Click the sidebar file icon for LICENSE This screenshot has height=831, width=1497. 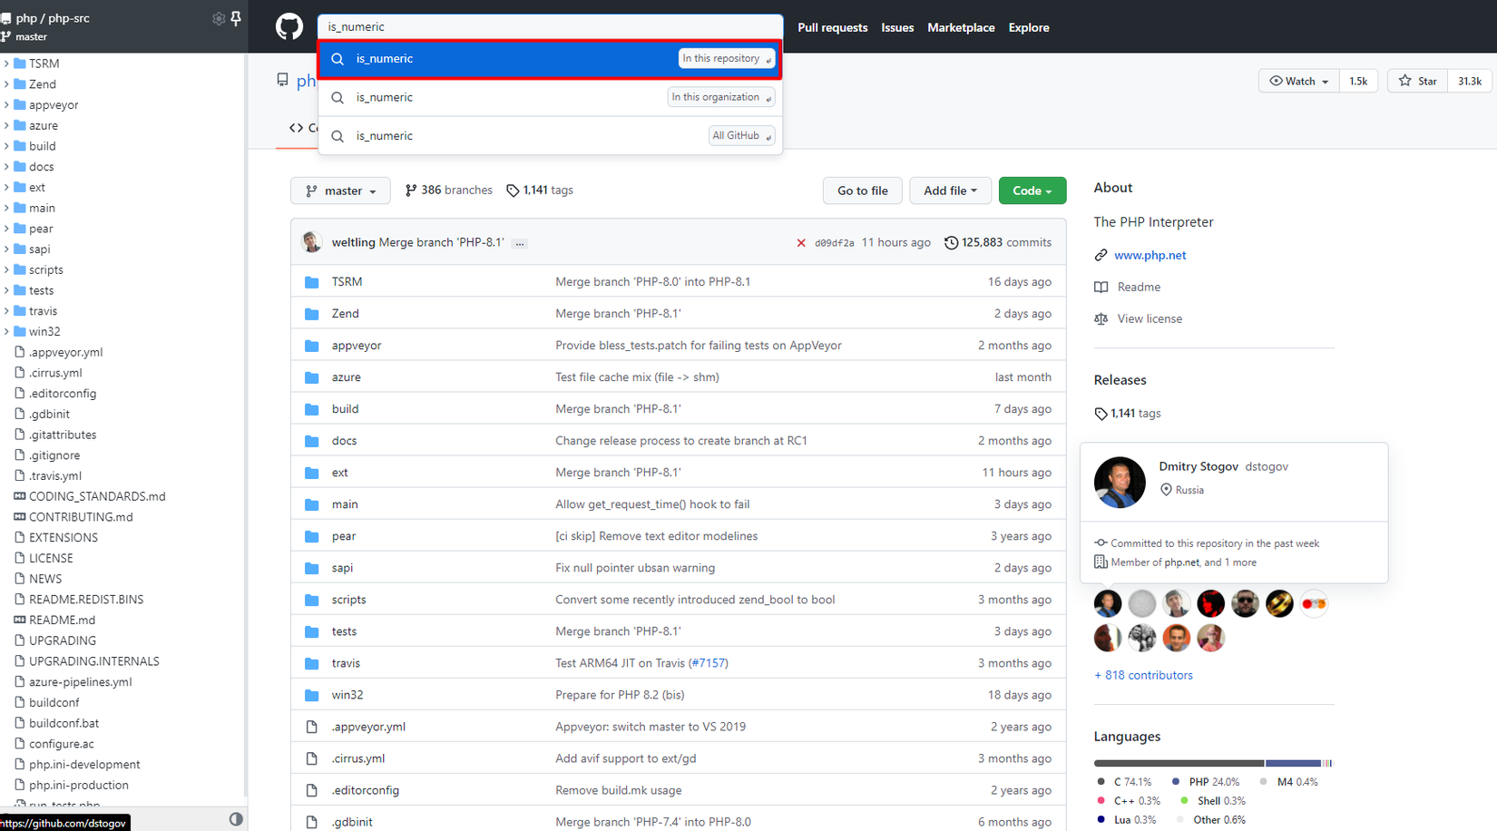[x=20, y=559]
